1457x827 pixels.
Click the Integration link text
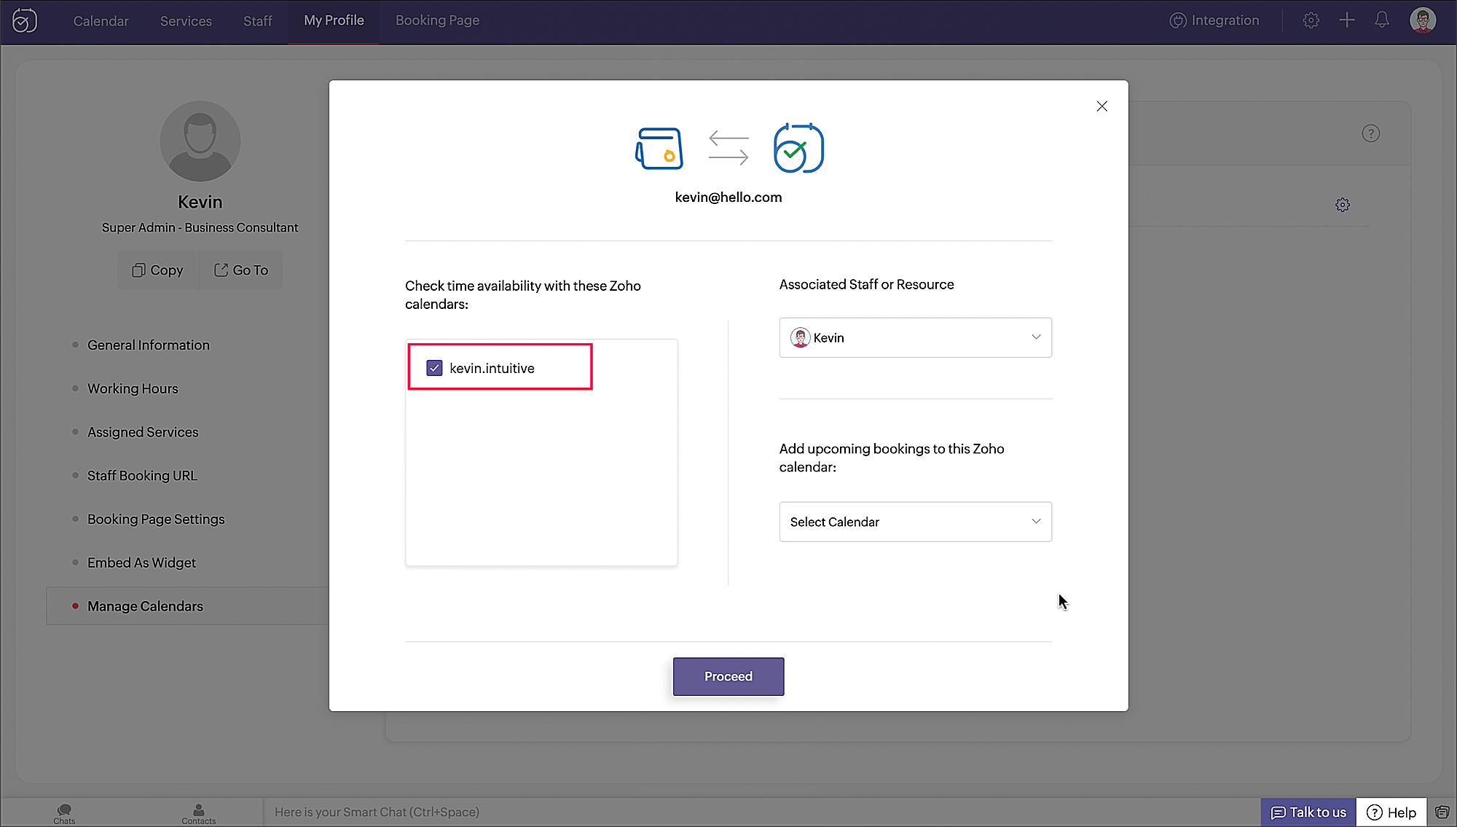pos(1225,20)
